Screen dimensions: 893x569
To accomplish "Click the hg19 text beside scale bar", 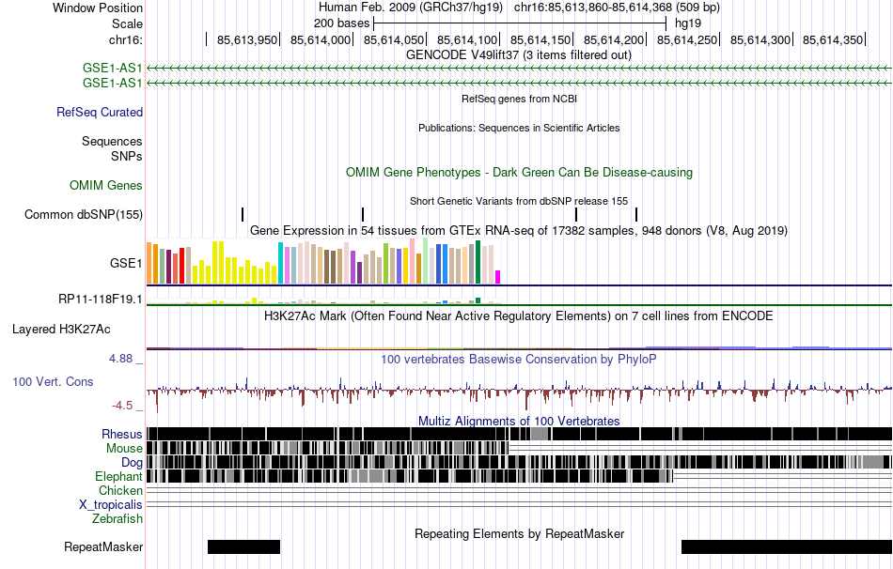I will coord(688,23).
